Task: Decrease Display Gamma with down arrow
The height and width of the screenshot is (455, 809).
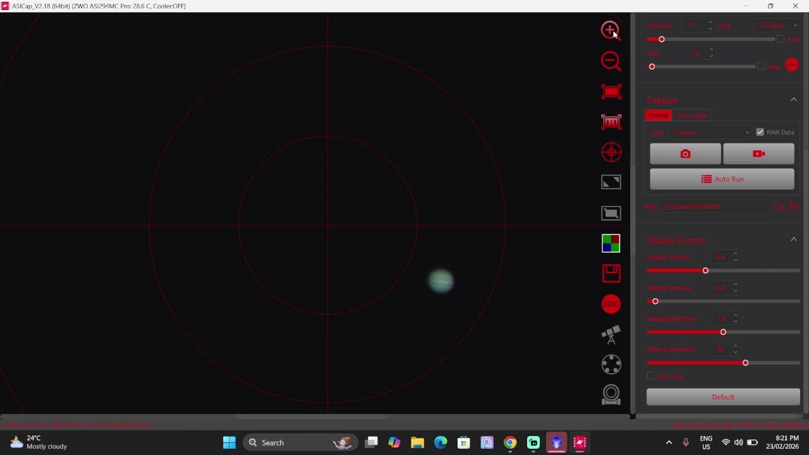Action: click(736, 260)
